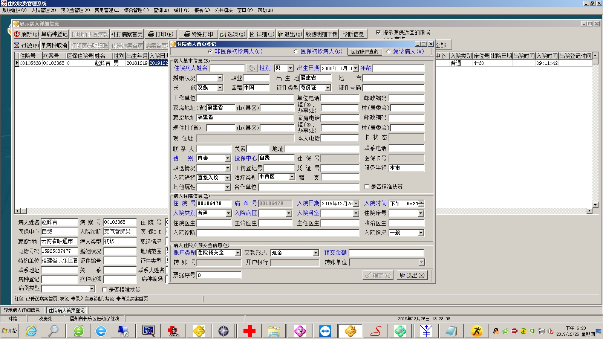
Task: Open the green 360 browser taskbar icon
Action: coord(79,331)
